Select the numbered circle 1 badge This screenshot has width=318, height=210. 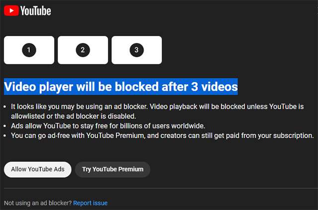pos(29,50)
